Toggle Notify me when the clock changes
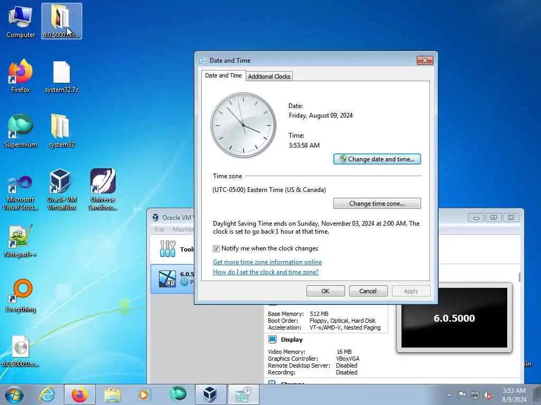Image resolution: width=541 pixels, height=405 pixels. point(216,249)
